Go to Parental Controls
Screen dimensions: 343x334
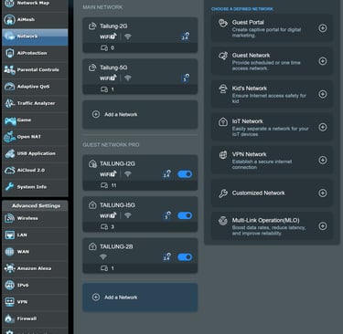35,70
